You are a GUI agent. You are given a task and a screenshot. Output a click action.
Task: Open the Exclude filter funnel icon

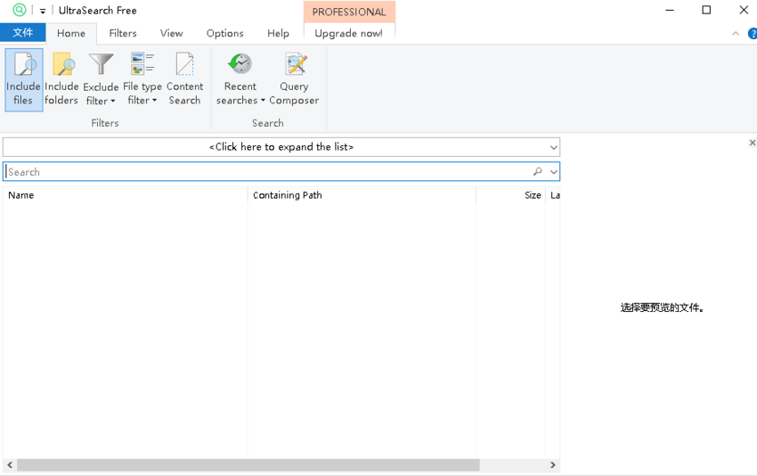[101, 65]
